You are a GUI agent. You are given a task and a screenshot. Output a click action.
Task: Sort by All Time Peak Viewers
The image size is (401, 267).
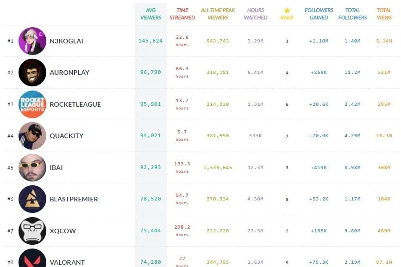tap(218, 14)
